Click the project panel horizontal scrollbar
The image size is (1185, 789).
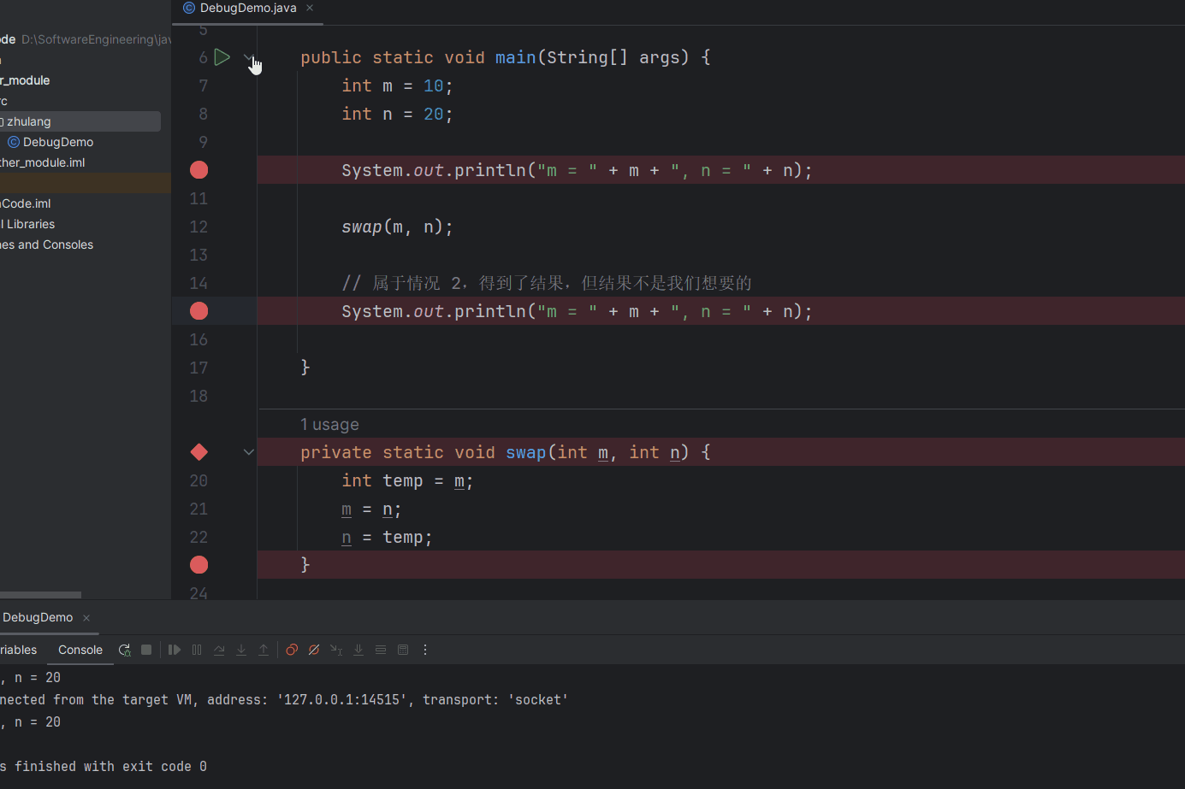(40, 594)
